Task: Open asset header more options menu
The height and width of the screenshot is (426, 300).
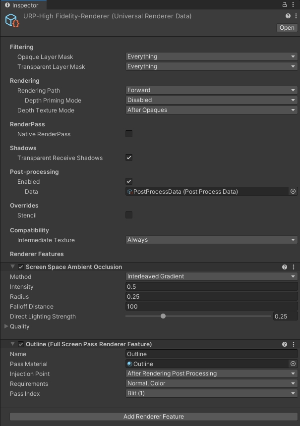Action: pos(296,16)
